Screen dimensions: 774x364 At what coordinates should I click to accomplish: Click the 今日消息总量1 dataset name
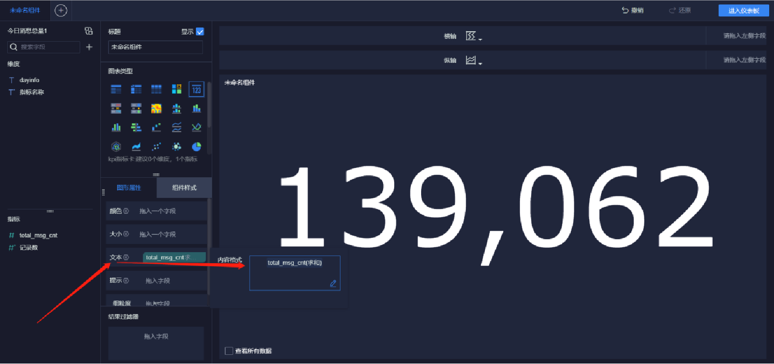(27, 31)
